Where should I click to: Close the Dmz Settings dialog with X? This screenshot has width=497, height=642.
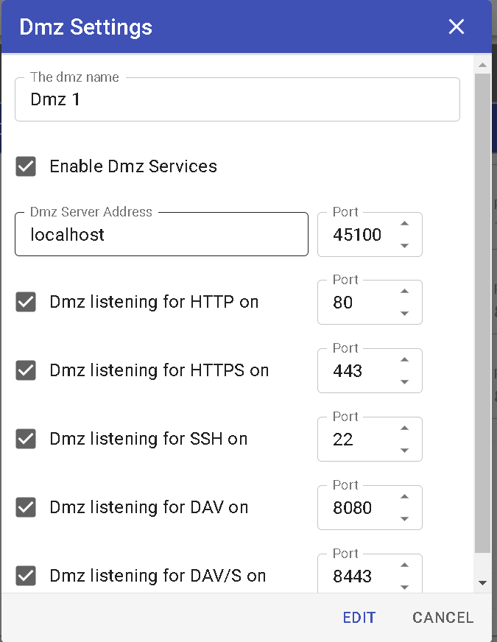coord(457,27)
